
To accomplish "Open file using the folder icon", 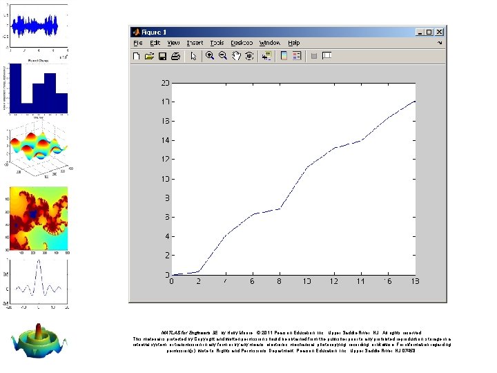I will coord(149,56).
